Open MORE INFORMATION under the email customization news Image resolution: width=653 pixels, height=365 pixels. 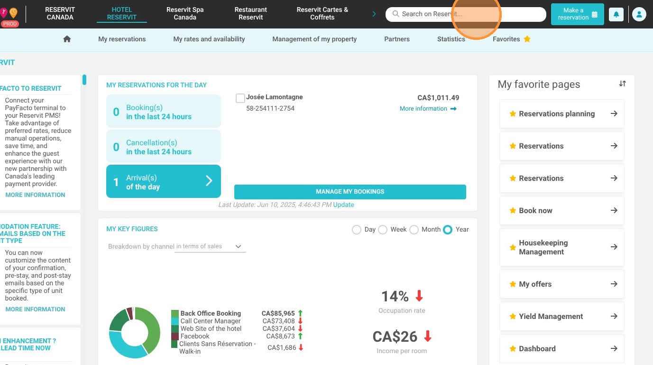[x=36, y=309]
